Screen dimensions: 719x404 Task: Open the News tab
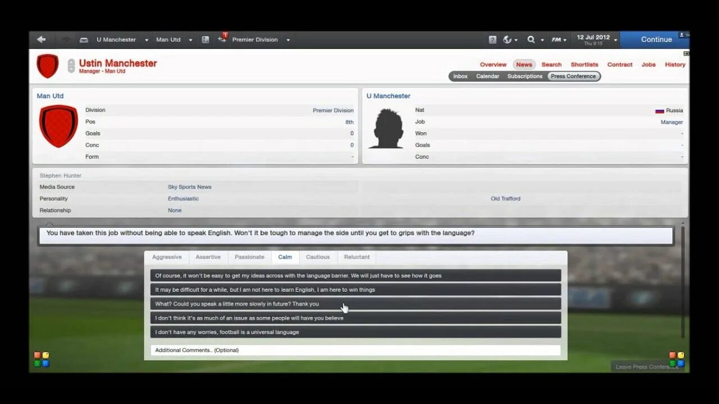pyautogui.click(x=524, y=65)
